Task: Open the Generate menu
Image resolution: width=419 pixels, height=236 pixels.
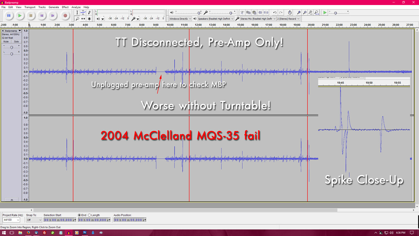Action: [x=54, y=7]
